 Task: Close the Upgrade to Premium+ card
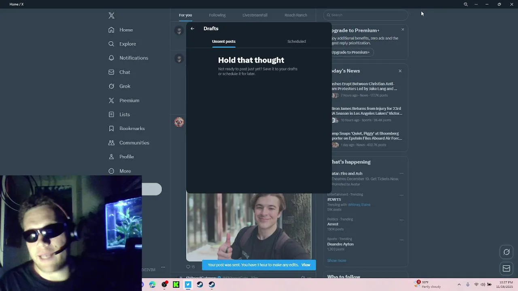(x=403, y=30)
